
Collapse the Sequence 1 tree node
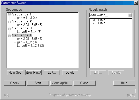9,14
